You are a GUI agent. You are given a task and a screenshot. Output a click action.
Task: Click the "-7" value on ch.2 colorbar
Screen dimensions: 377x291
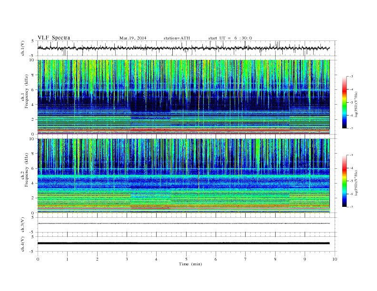coord(351,207)
